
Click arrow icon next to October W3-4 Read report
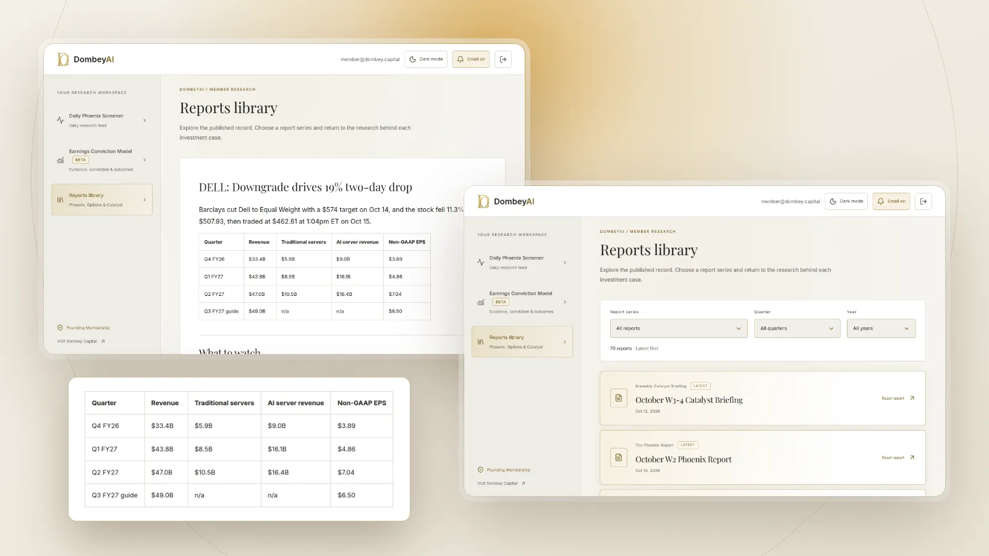[x=912, y=398]
